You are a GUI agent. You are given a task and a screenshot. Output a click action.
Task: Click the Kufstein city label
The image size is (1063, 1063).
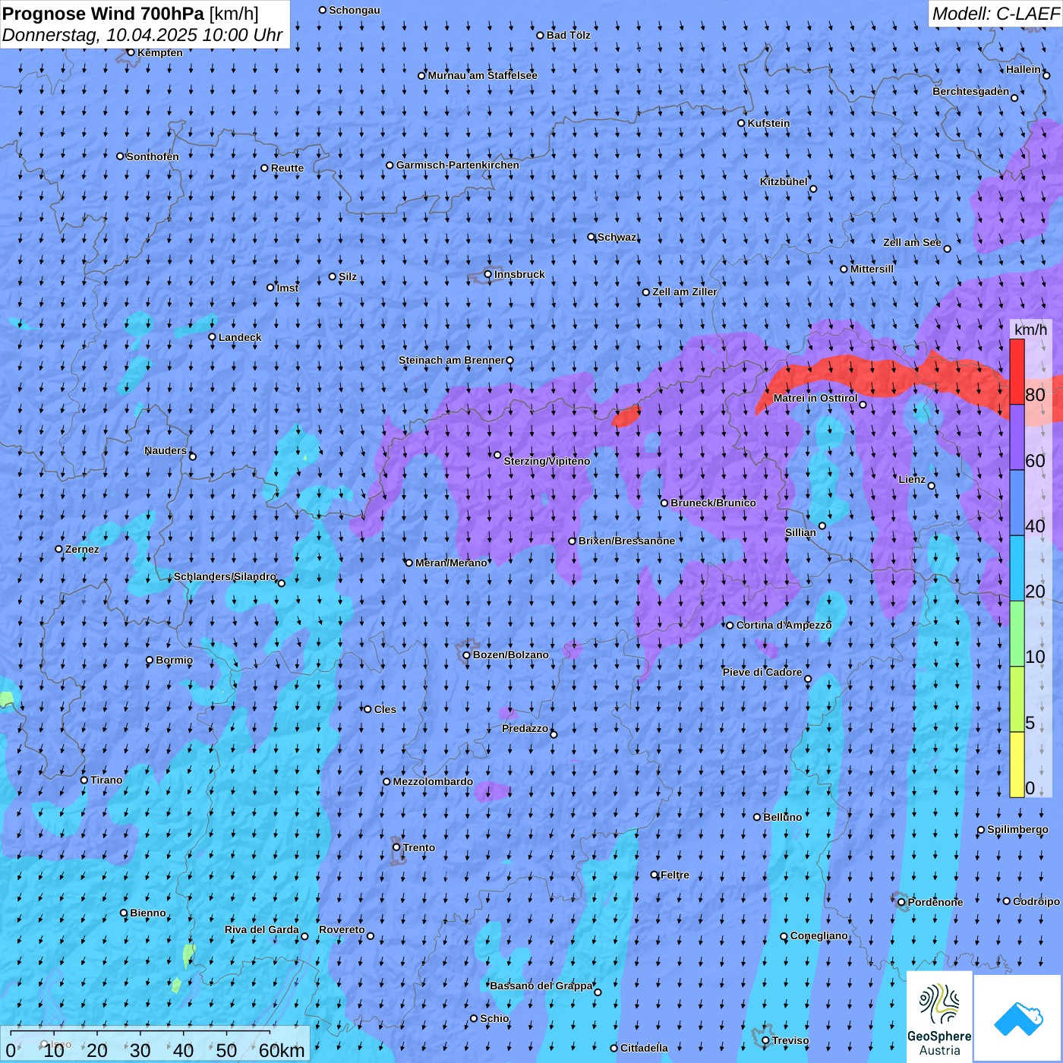[x=768, y=123]
